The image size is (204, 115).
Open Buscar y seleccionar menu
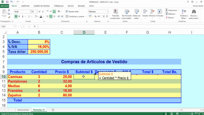tap(194, 14)
